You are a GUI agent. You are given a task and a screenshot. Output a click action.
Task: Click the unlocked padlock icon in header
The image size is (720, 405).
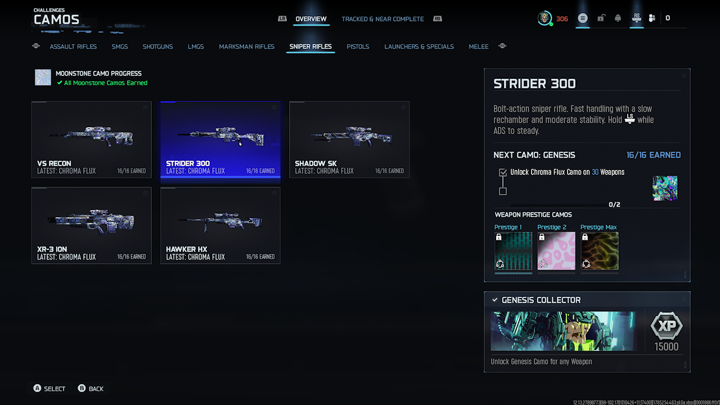[x=601, y=19]
